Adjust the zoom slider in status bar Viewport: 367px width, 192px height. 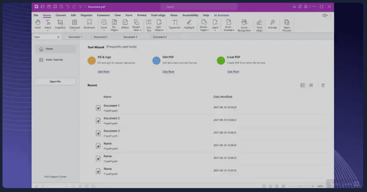[x=300, y=186]
